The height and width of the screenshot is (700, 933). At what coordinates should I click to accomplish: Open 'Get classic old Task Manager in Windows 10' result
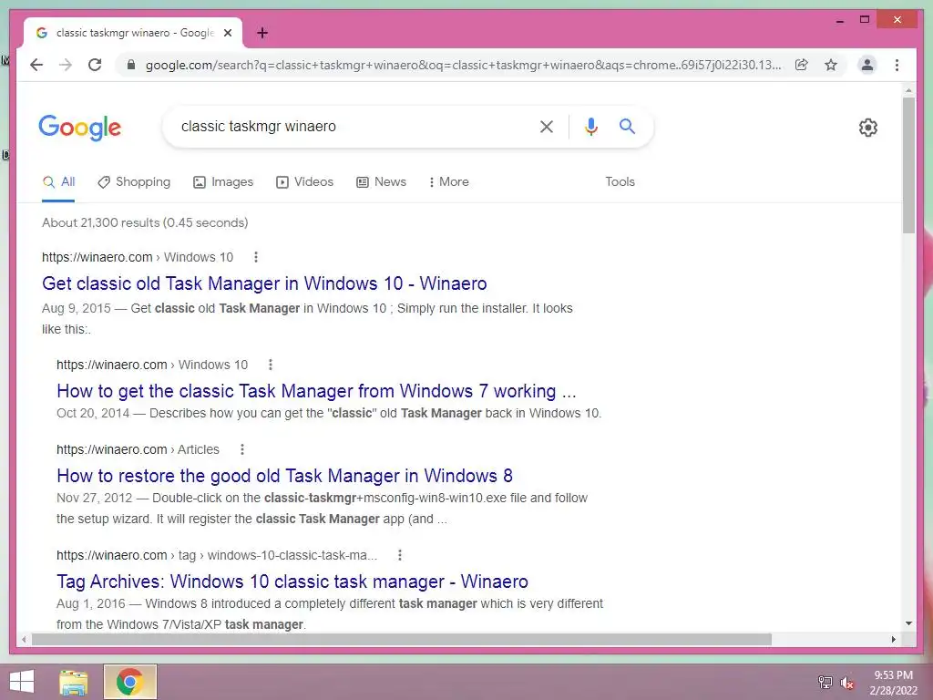click(x=264, y=283)
